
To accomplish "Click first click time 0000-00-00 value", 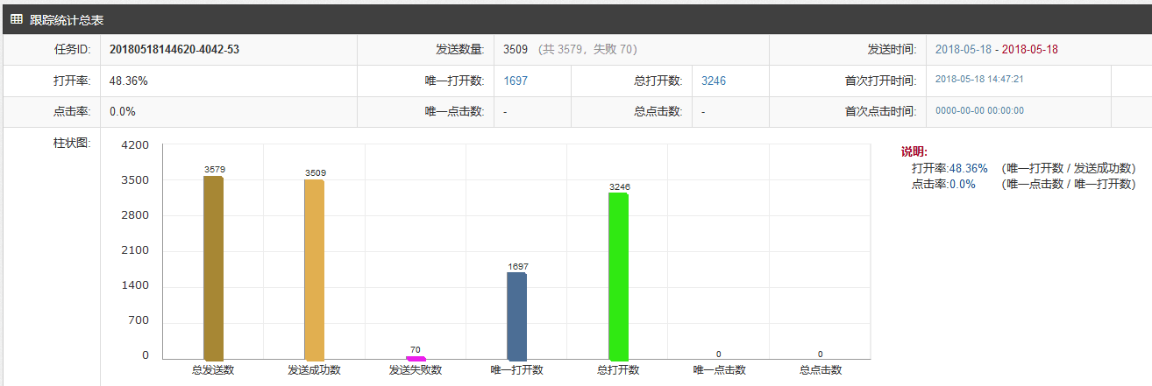I will [x=979, y=111].
